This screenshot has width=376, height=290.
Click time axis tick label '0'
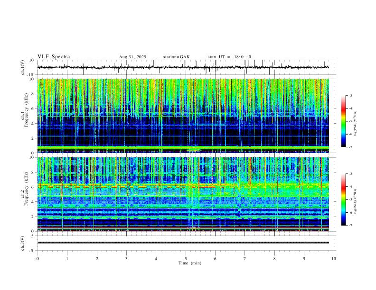click(38, 259)
